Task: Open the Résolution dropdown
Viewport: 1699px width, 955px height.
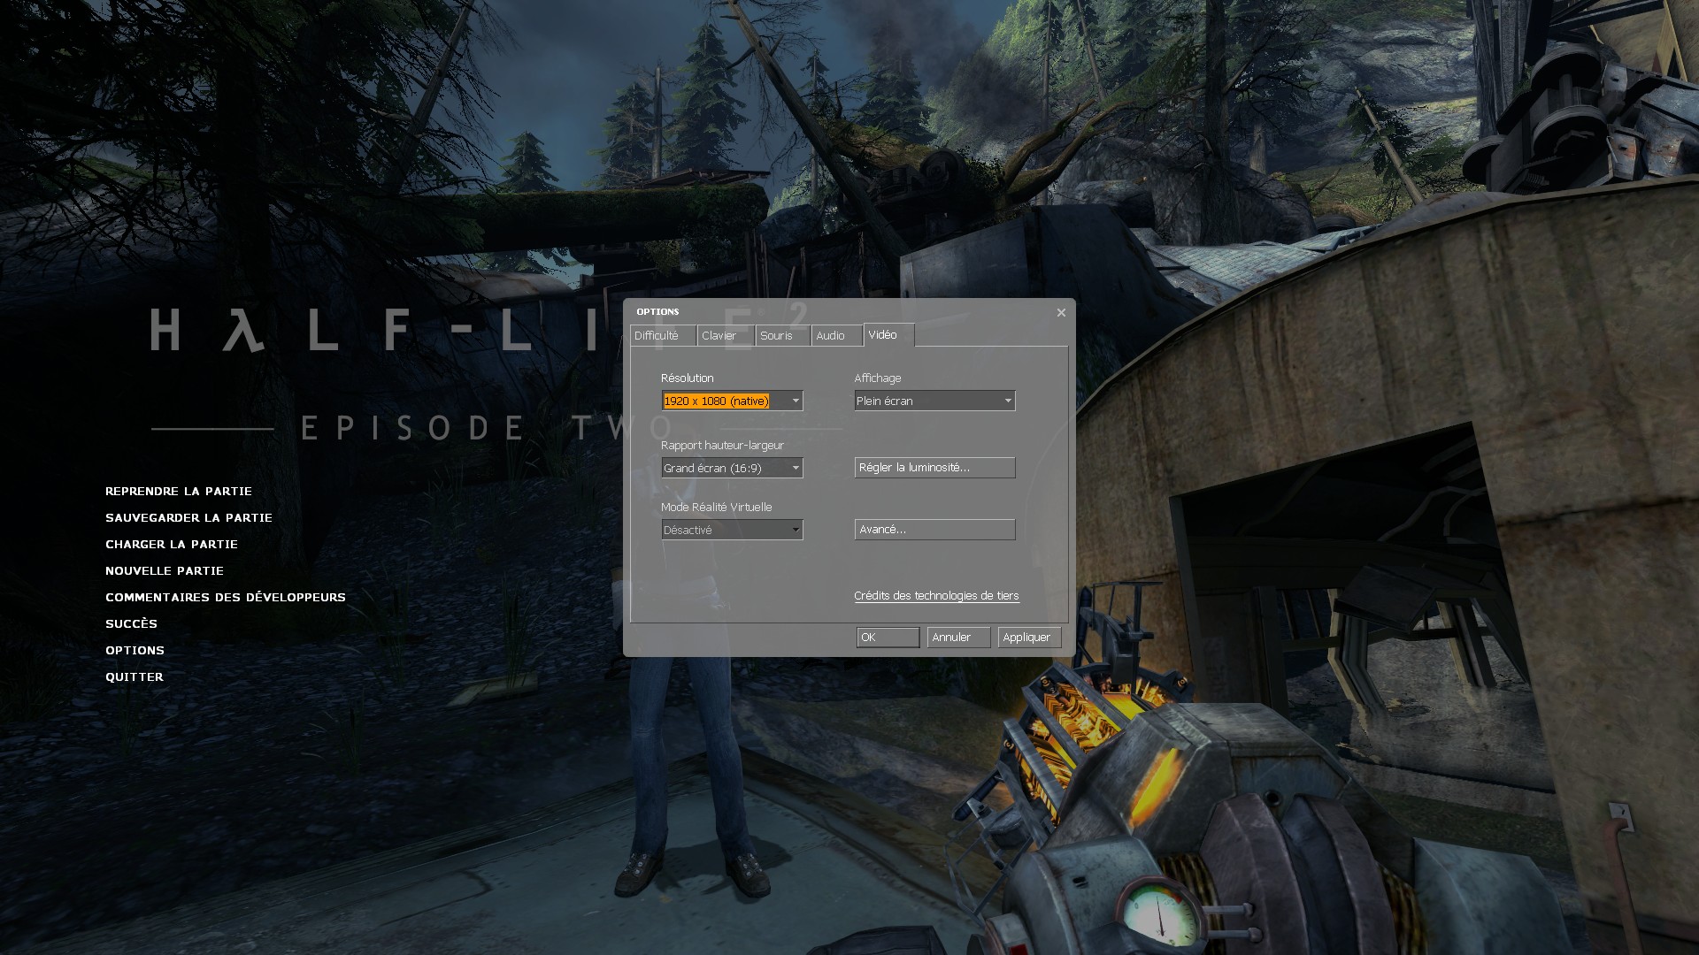Action: 732,401
